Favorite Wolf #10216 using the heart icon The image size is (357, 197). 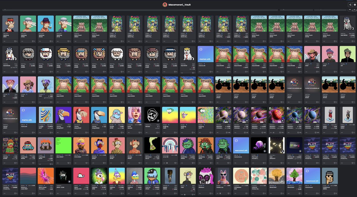(x=15, y=72)
